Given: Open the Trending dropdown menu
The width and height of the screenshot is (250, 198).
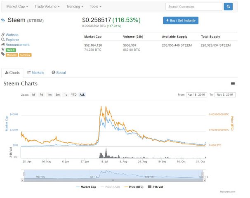Looking at the screenshot, I should coord(75,7).
